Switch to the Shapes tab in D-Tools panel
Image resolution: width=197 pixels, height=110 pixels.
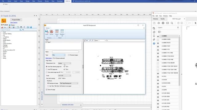12,25
